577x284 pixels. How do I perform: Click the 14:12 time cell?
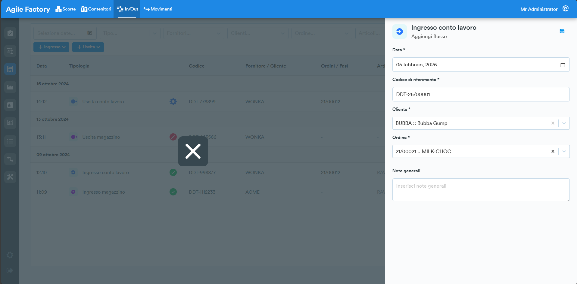42,102
